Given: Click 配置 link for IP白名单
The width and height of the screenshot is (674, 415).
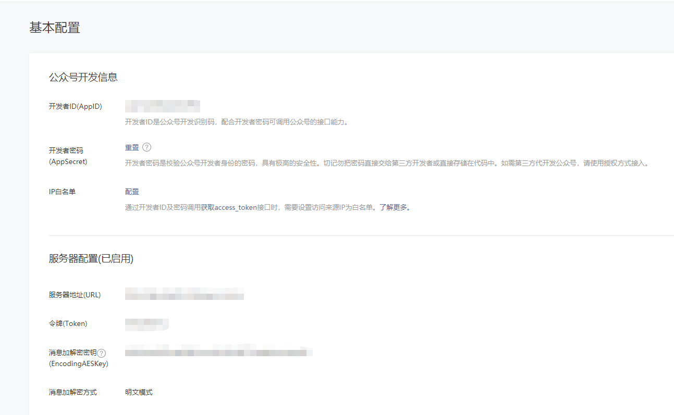Looking at the screenshot, I should [132, 192].
